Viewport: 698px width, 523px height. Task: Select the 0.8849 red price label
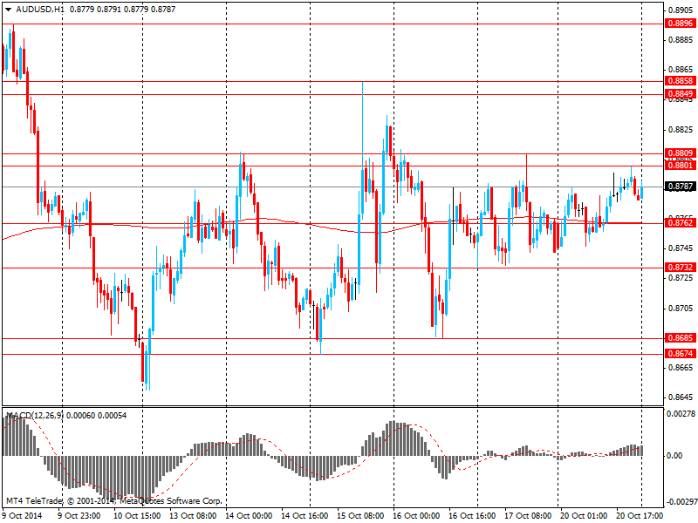[x=680, y=93]
